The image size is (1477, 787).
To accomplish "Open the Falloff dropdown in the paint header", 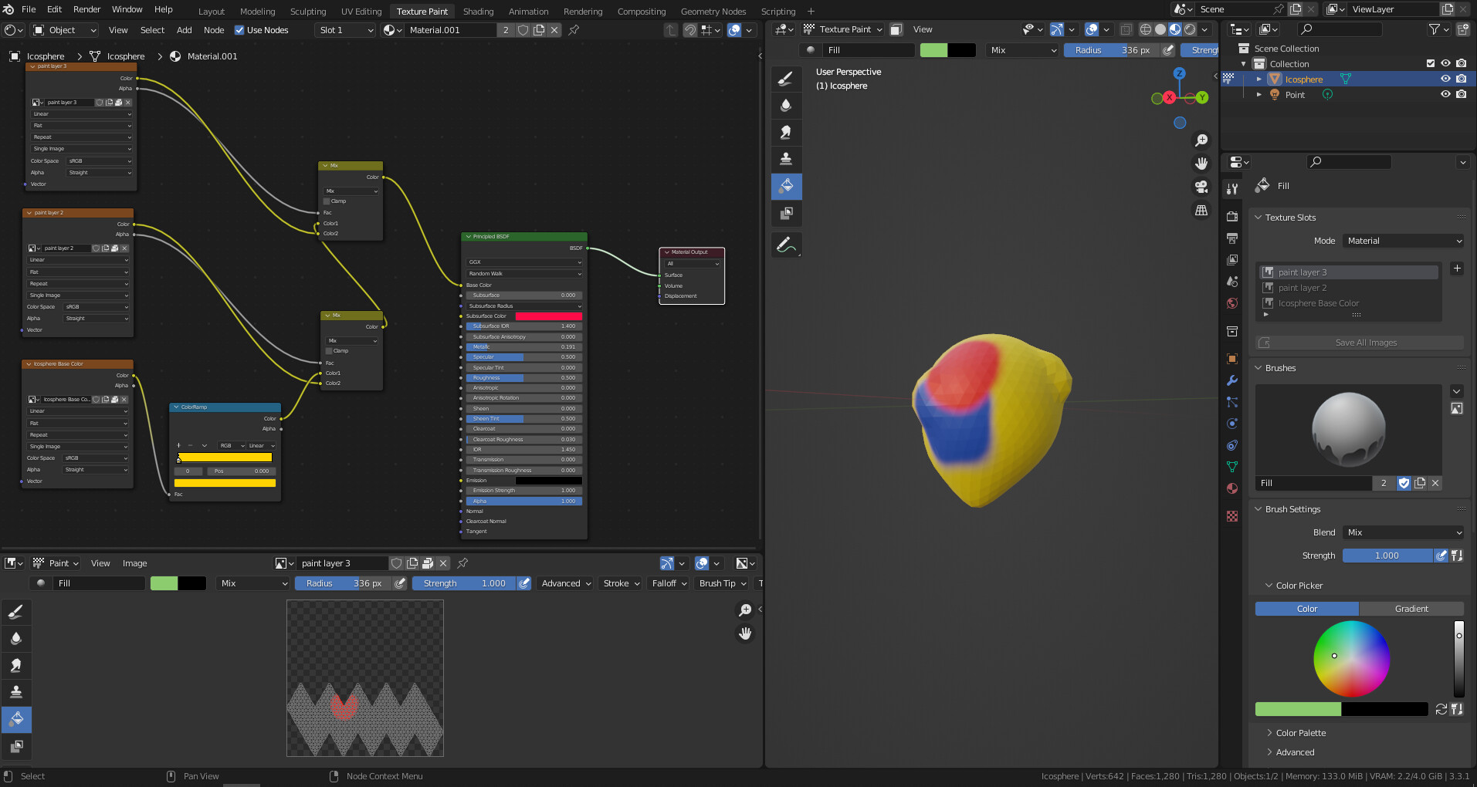I will point(667,583).
